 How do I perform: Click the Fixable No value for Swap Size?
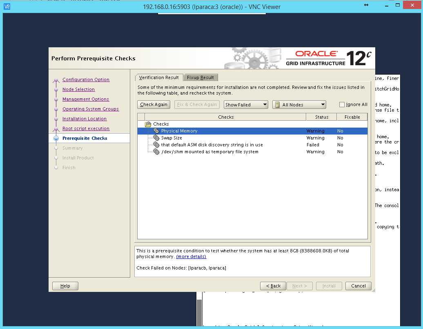340,138
